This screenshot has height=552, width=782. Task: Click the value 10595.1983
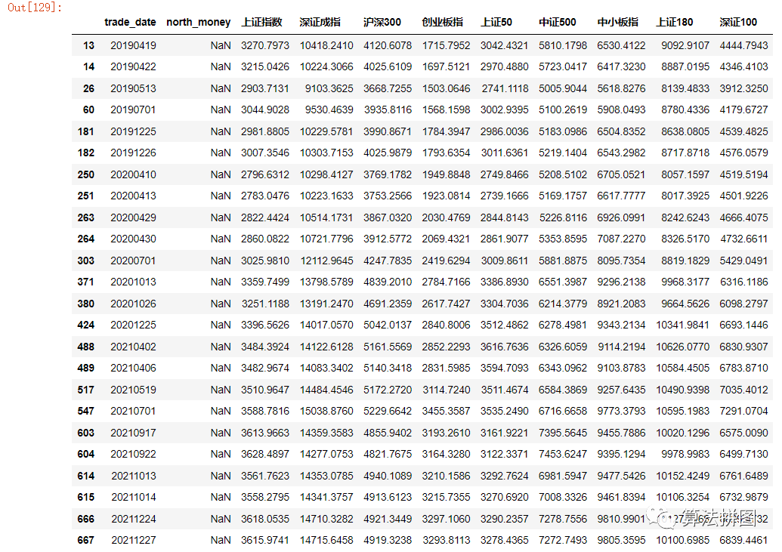[x=682, y=412]
